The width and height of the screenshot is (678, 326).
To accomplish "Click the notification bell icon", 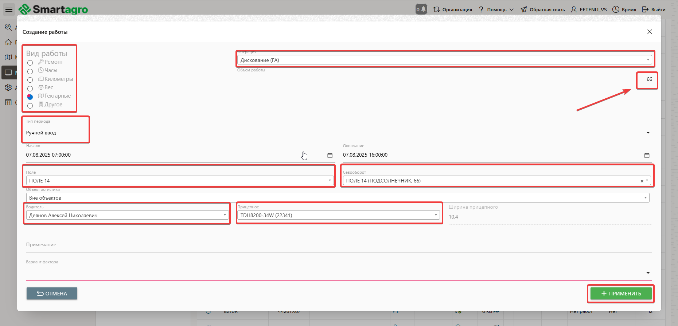I will click(x=421, y=9).
